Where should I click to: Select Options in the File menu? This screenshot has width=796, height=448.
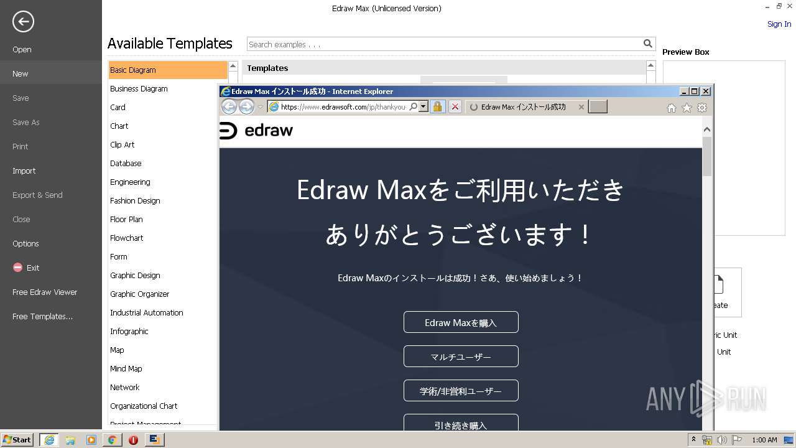click(25, 243)
